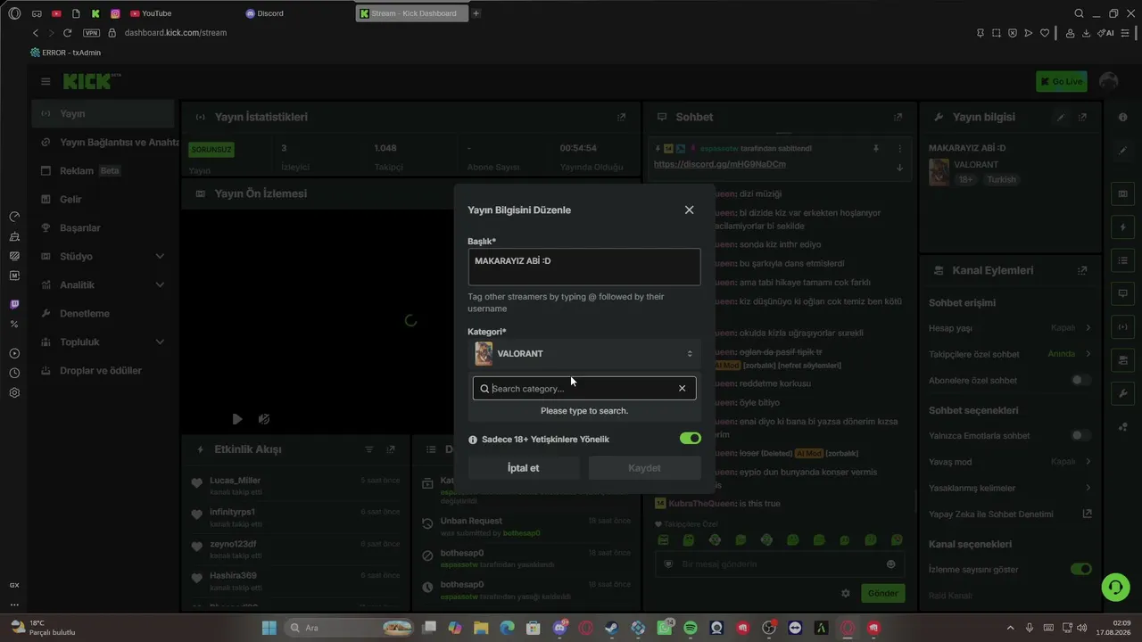Click the Go Live button

[1061, 81]
